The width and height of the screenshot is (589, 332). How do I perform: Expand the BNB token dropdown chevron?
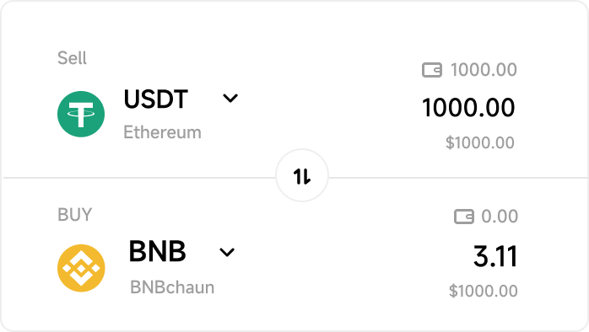pyautogui.click(x=227, y=253)
